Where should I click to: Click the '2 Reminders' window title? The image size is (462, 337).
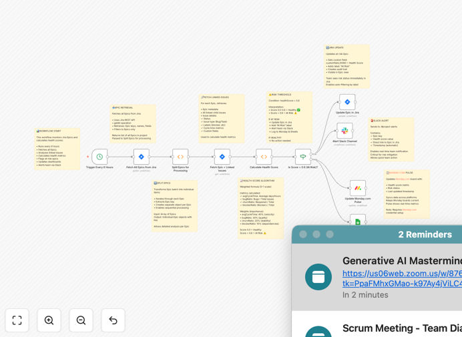425,234
